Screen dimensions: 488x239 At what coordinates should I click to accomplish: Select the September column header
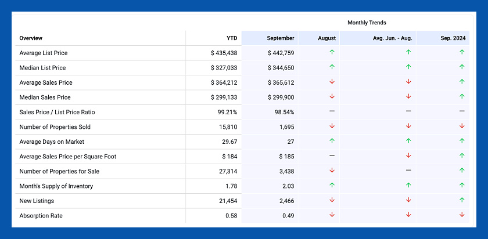pyautogui.click(x=280, y=38)
